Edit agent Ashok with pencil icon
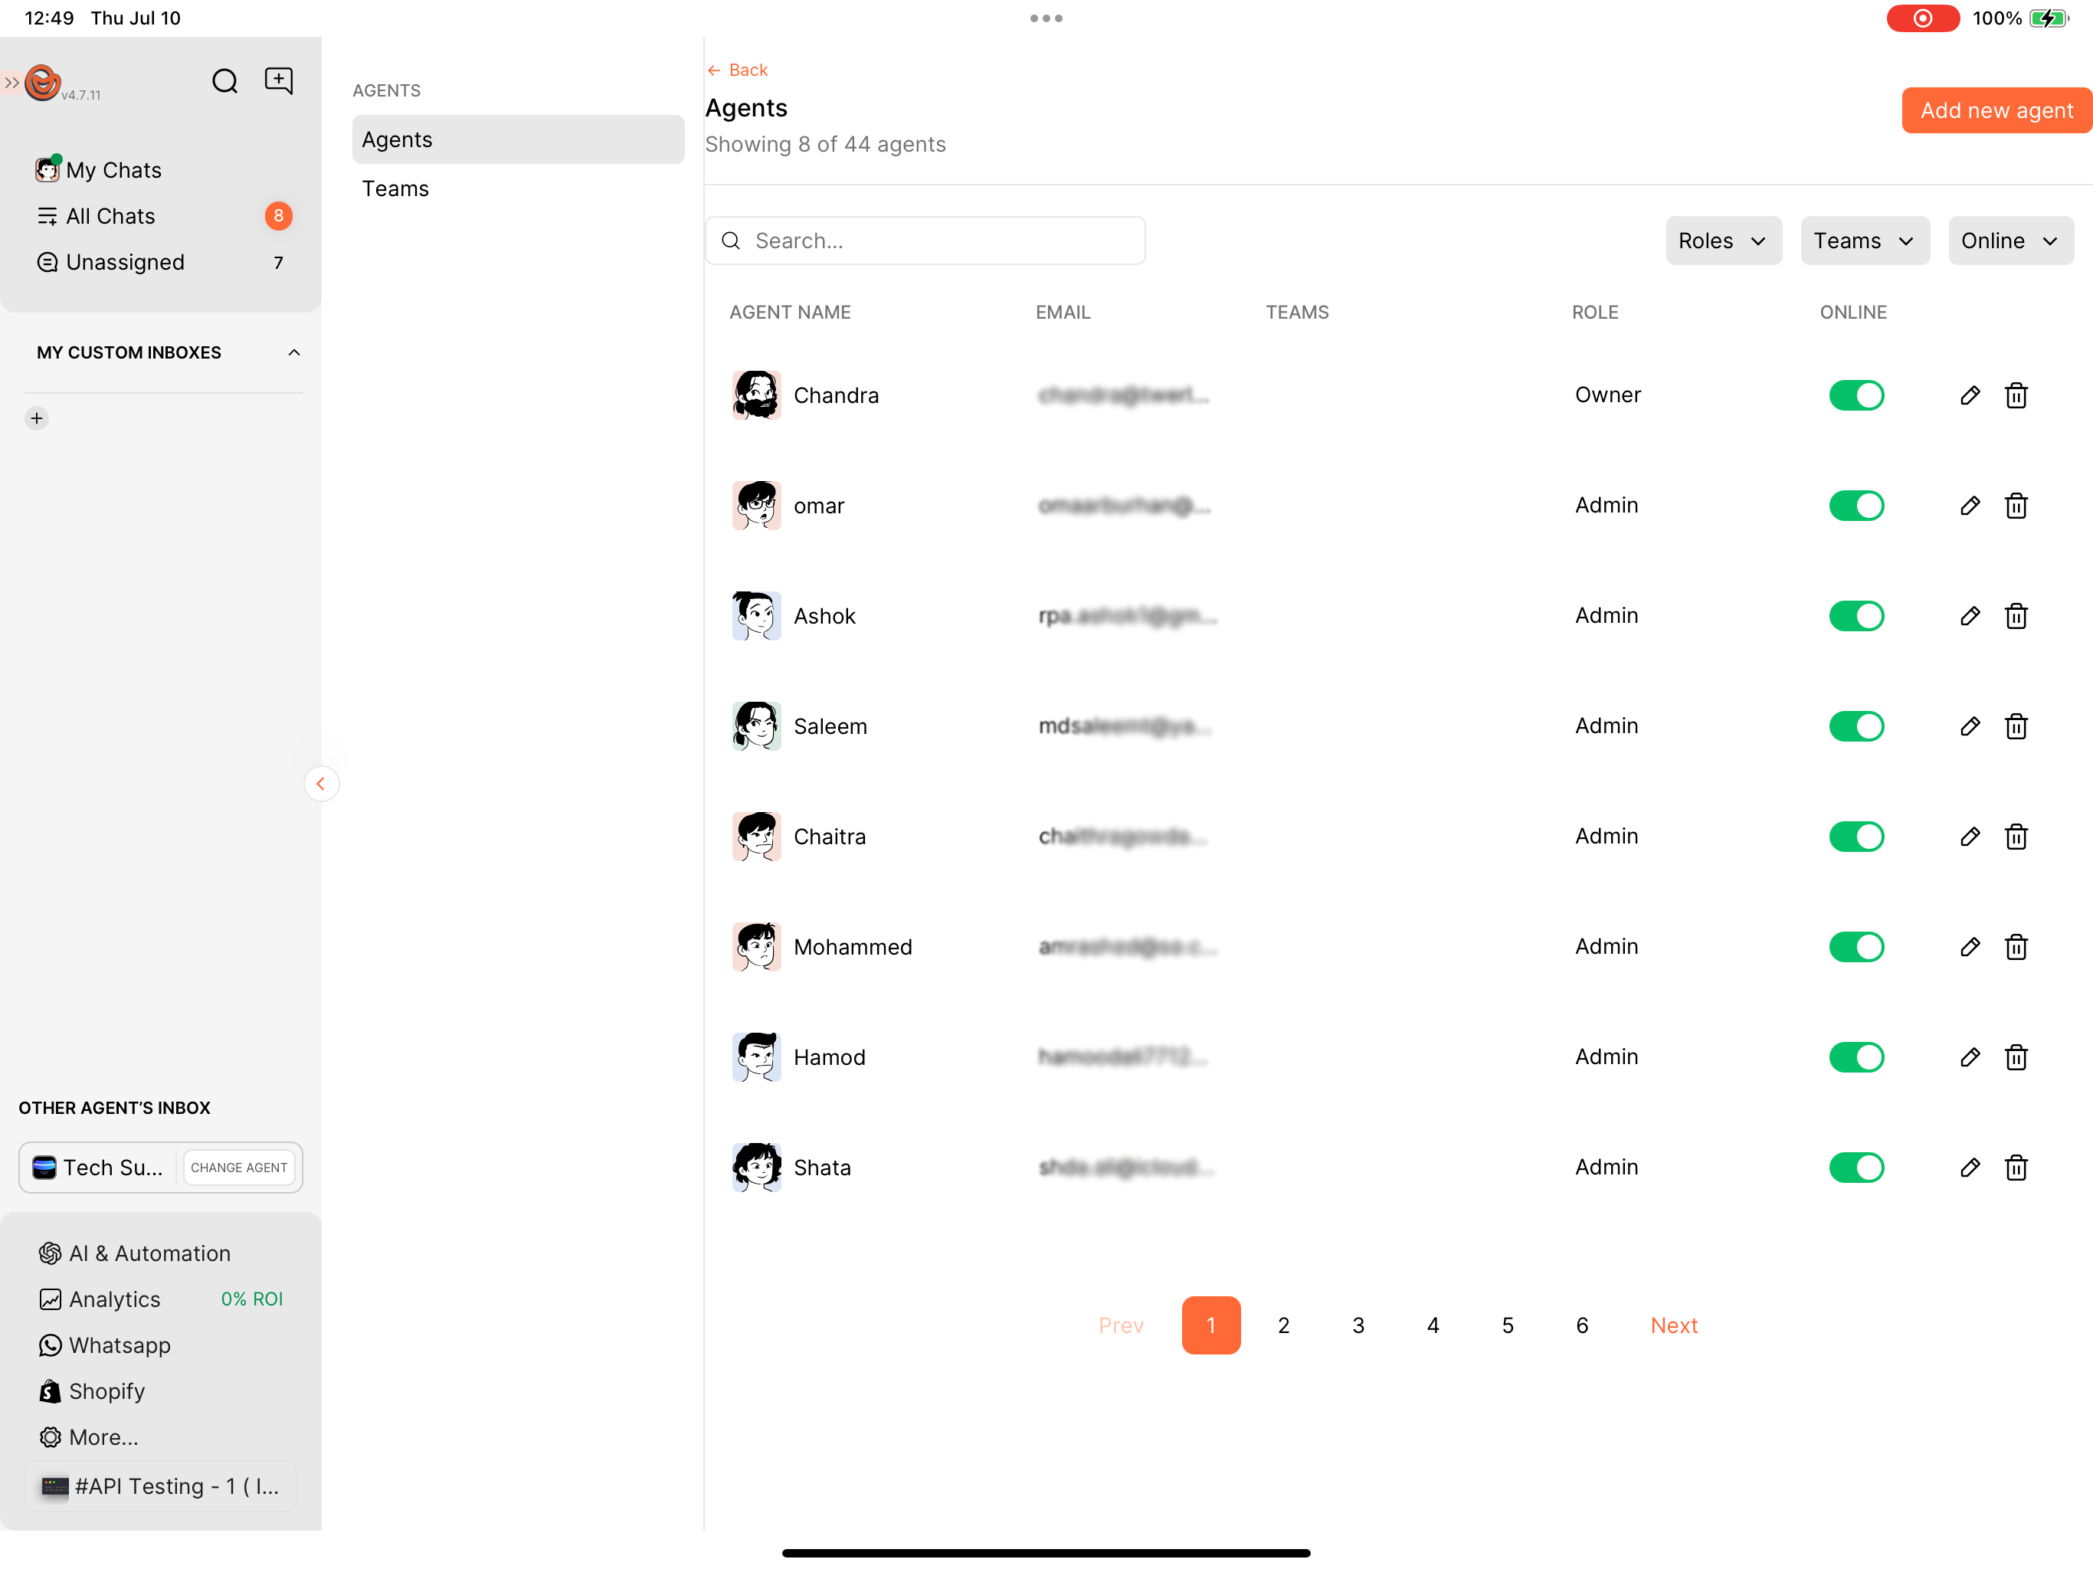Screen dimensions: 2093x1569 point(1970,616)
